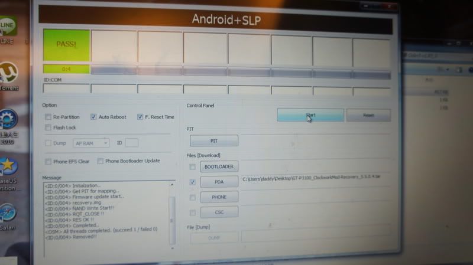Check the BOOTLOADER file checkbox
The image size is (473, 265).
click(x=193, y=167)
